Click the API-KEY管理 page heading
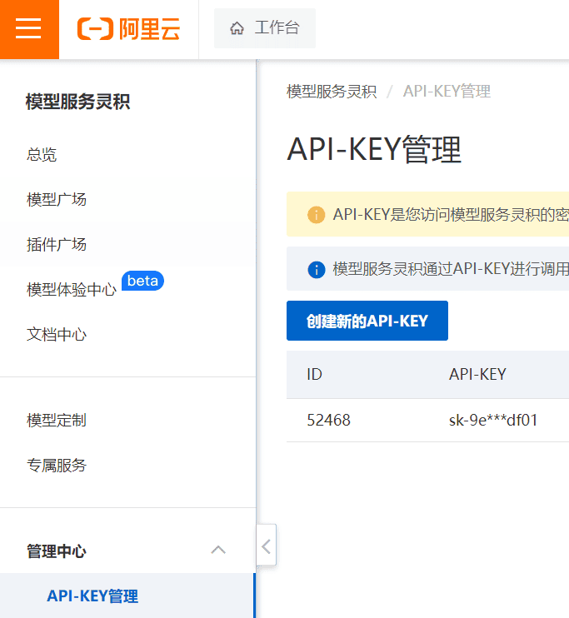569x618 pixels. pos(374,149)
